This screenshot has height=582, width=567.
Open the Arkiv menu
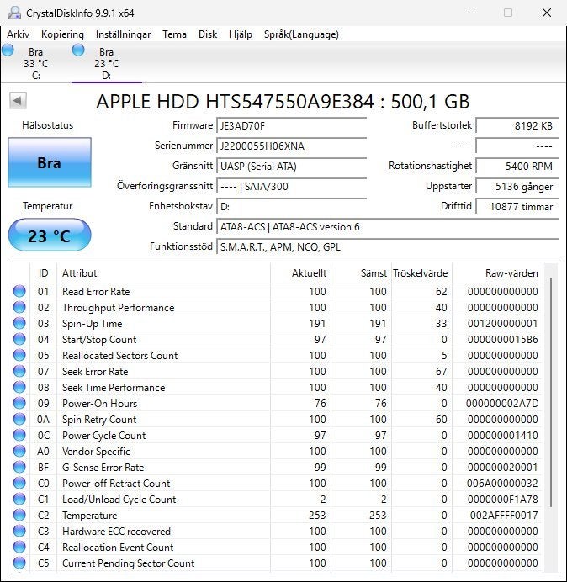pos(19,34)
